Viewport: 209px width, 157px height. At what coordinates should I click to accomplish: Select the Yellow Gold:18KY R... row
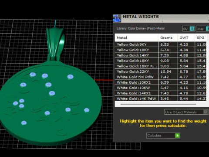pyautogui.click(x=161, y=66)
